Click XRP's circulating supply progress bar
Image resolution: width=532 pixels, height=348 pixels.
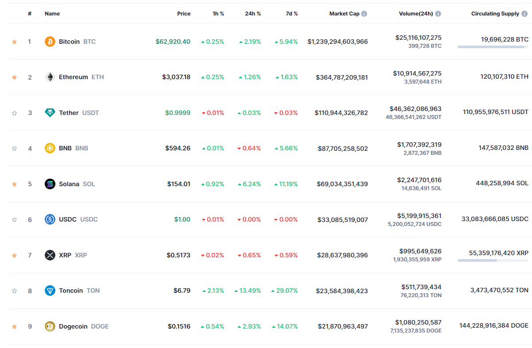(x=493, y=260)
